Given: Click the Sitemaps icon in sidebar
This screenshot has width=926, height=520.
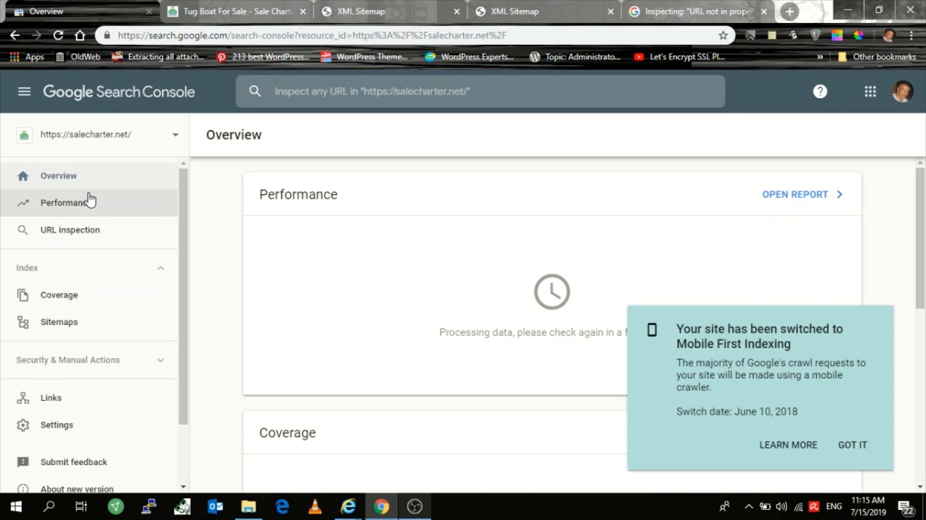Looking at the screenshot, I should click(x=23, y=322).
